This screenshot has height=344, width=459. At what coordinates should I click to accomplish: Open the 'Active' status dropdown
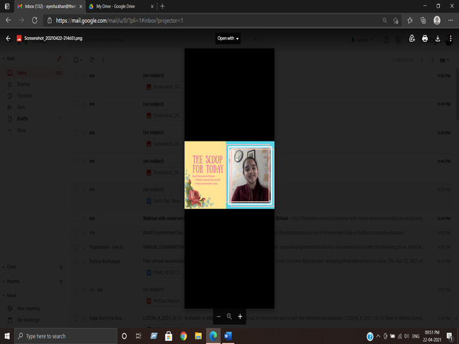362,40
